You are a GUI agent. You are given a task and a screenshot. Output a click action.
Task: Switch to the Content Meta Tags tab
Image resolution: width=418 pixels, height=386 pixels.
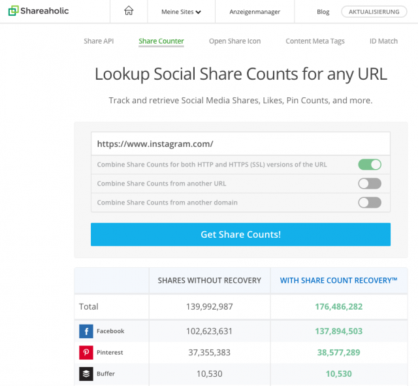pos(315,41)
